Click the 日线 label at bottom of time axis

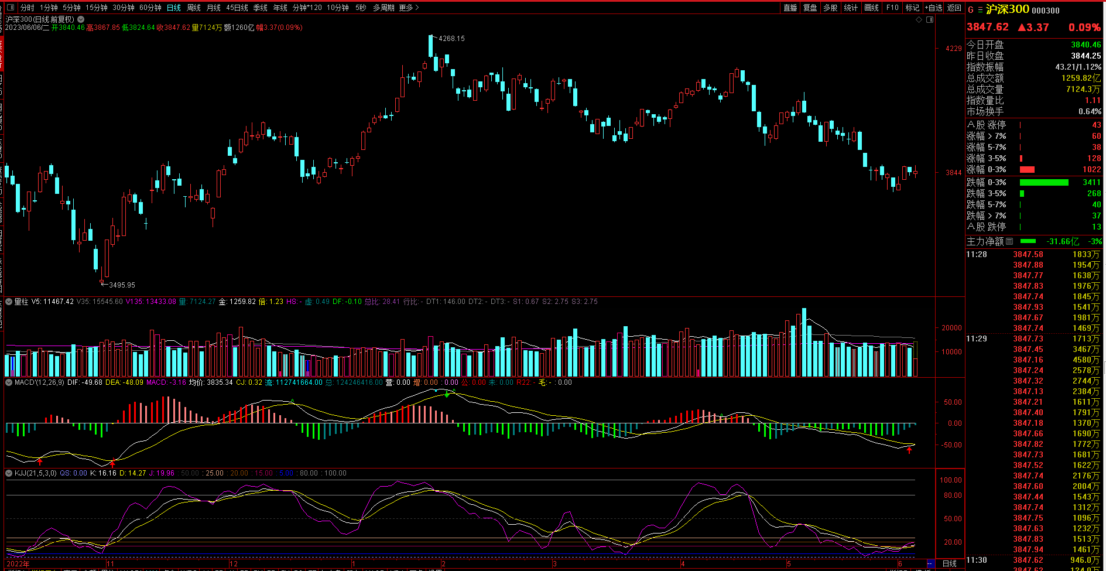click(x=949, y=564)
